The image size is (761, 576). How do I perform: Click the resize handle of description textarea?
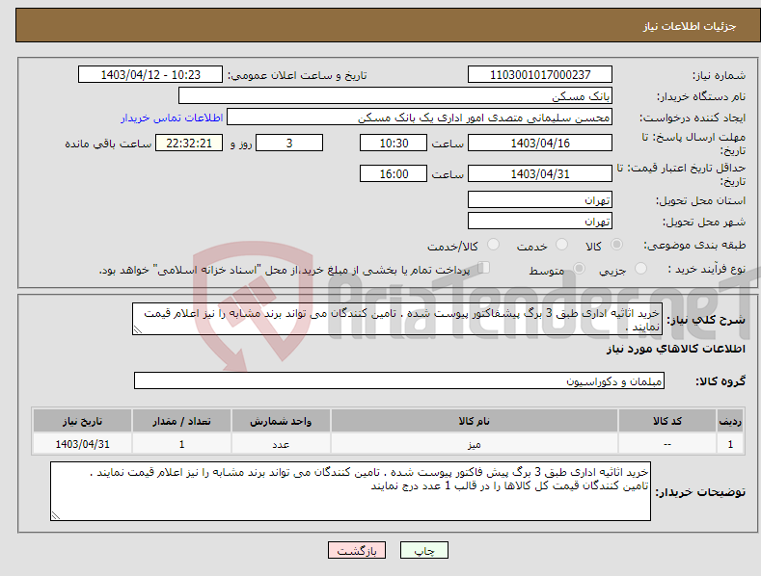coord(138,329)
